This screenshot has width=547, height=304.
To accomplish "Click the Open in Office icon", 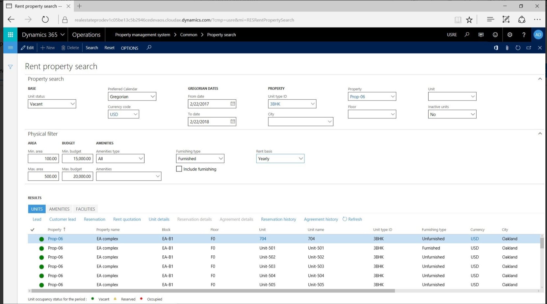I will point(496,48).
